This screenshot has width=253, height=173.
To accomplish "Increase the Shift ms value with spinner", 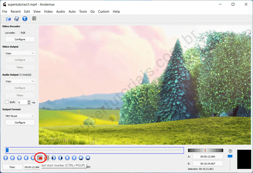I will pyautogui.click(x=29, y=101).
